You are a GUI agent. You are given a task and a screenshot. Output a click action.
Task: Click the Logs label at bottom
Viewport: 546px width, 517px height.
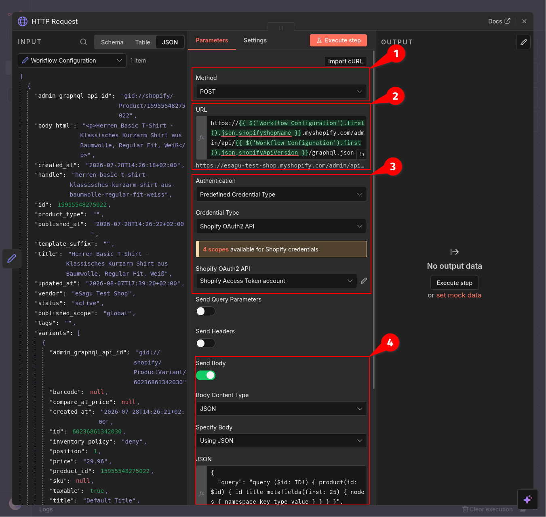(46, 509)
